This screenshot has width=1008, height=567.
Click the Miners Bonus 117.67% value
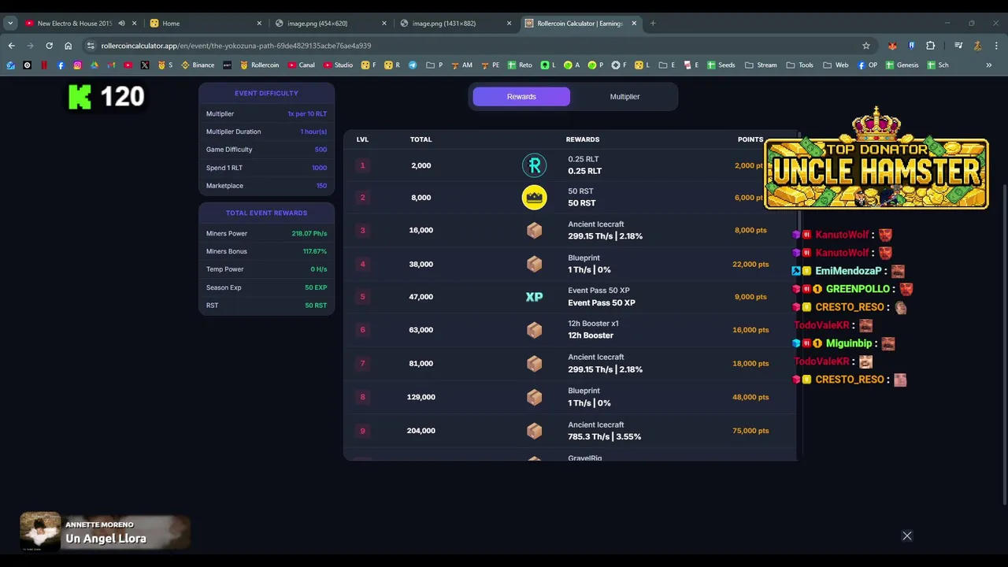point(315,252)
